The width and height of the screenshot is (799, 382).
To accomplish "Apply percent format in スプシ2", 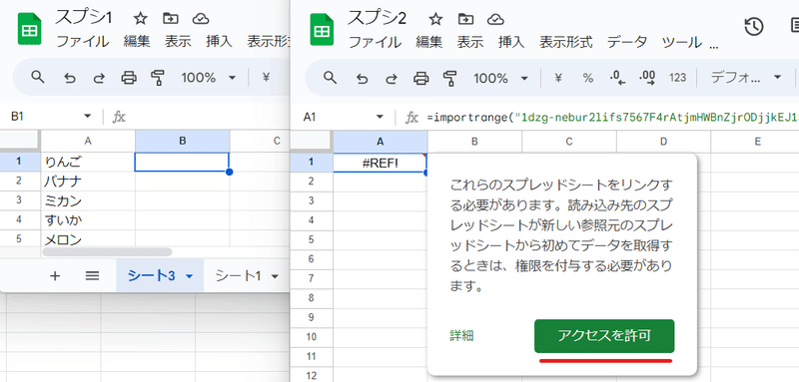I will pos(588,78).
